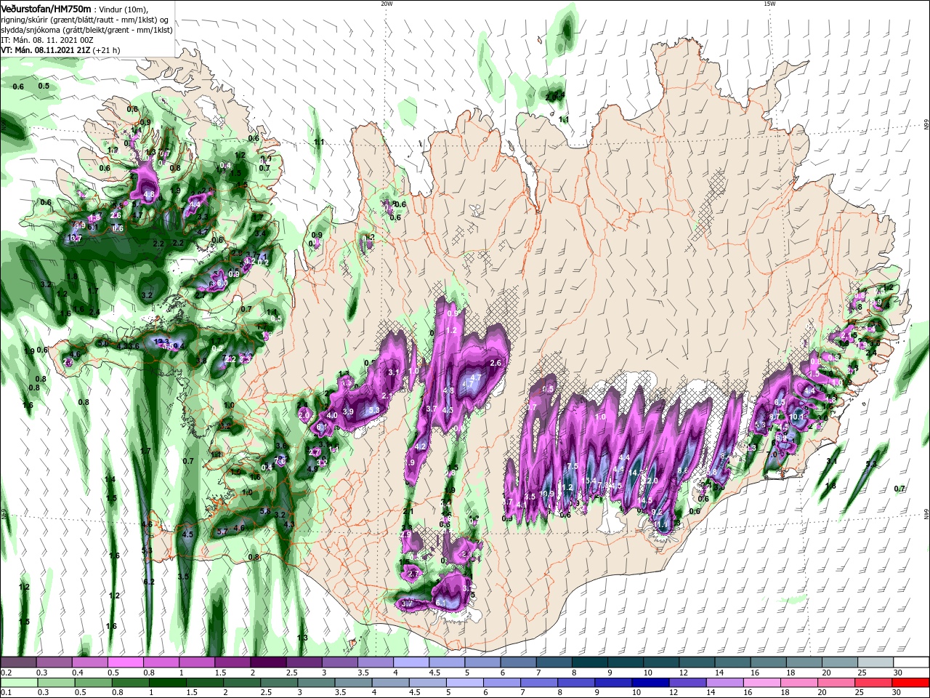Viewport: 930px width, 698px height.
Task: Click the 0.8 swatch in the snow legend
Action: (161, 662)
